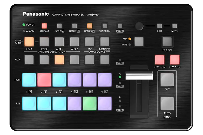Screen dimensions: 203x135
Task: Toggle the MIX/WIPE transition select button
Action: coord(139,42)
